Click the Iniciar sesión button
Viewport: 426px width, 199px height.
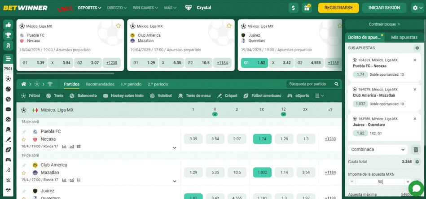(x=384, y=8)
